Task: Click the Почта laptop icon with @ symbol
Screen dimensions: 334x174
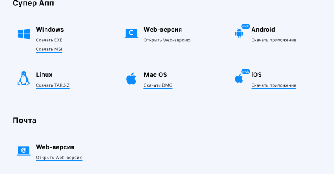Action: pyautogui.click(x=24, y=151)
